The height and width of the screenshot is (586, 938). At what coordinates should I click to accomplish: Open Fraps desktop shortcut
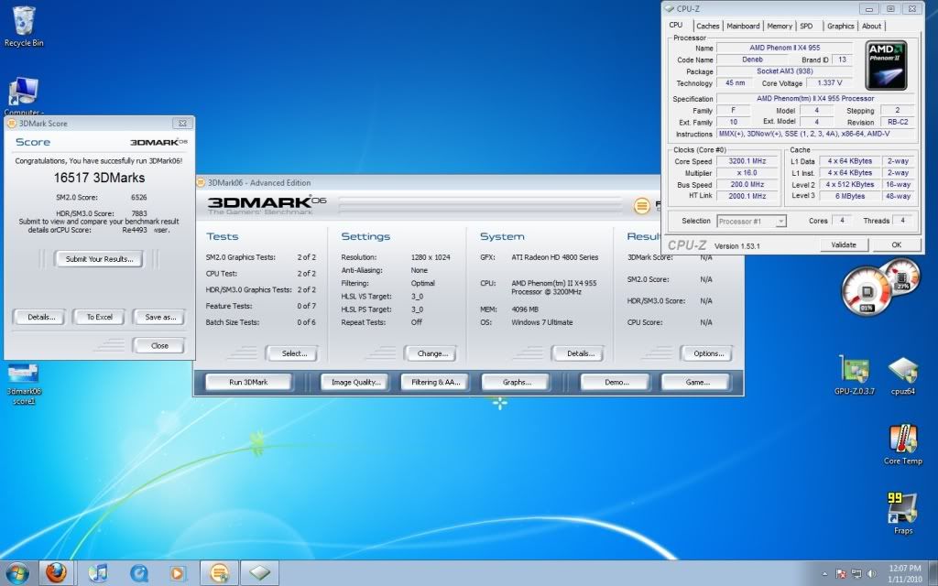coord(902,513)
